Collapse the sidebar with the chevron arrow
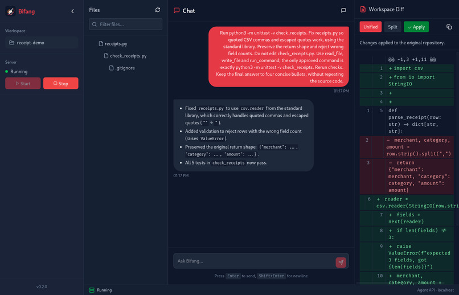Screen dimensions: 459x295 click(72, 11)
